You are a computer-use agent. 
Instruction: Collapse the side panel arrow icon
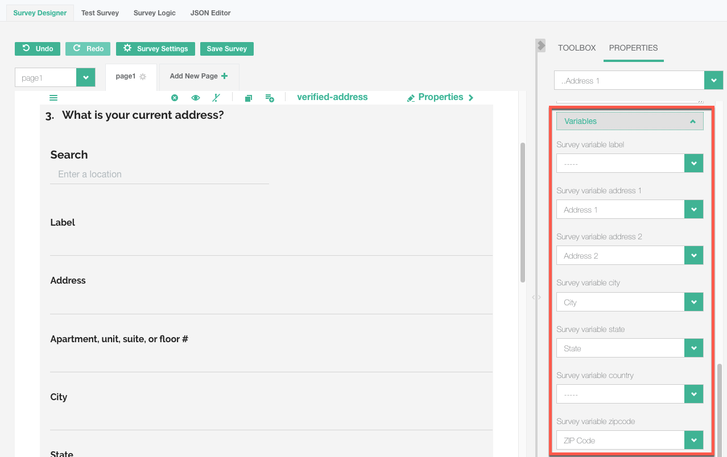[540, 45]
